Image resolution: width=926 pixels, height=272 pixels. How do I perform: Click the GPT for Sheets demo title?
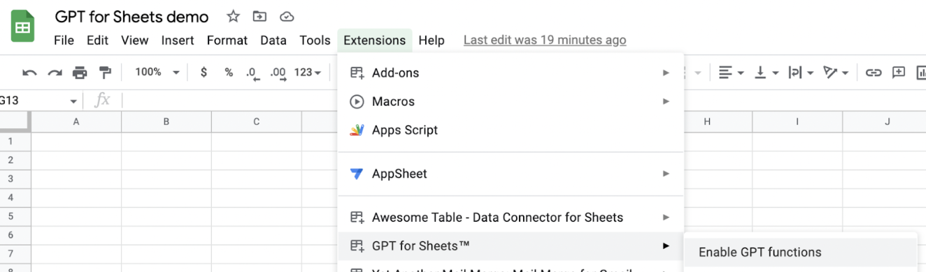coord(131,17)
